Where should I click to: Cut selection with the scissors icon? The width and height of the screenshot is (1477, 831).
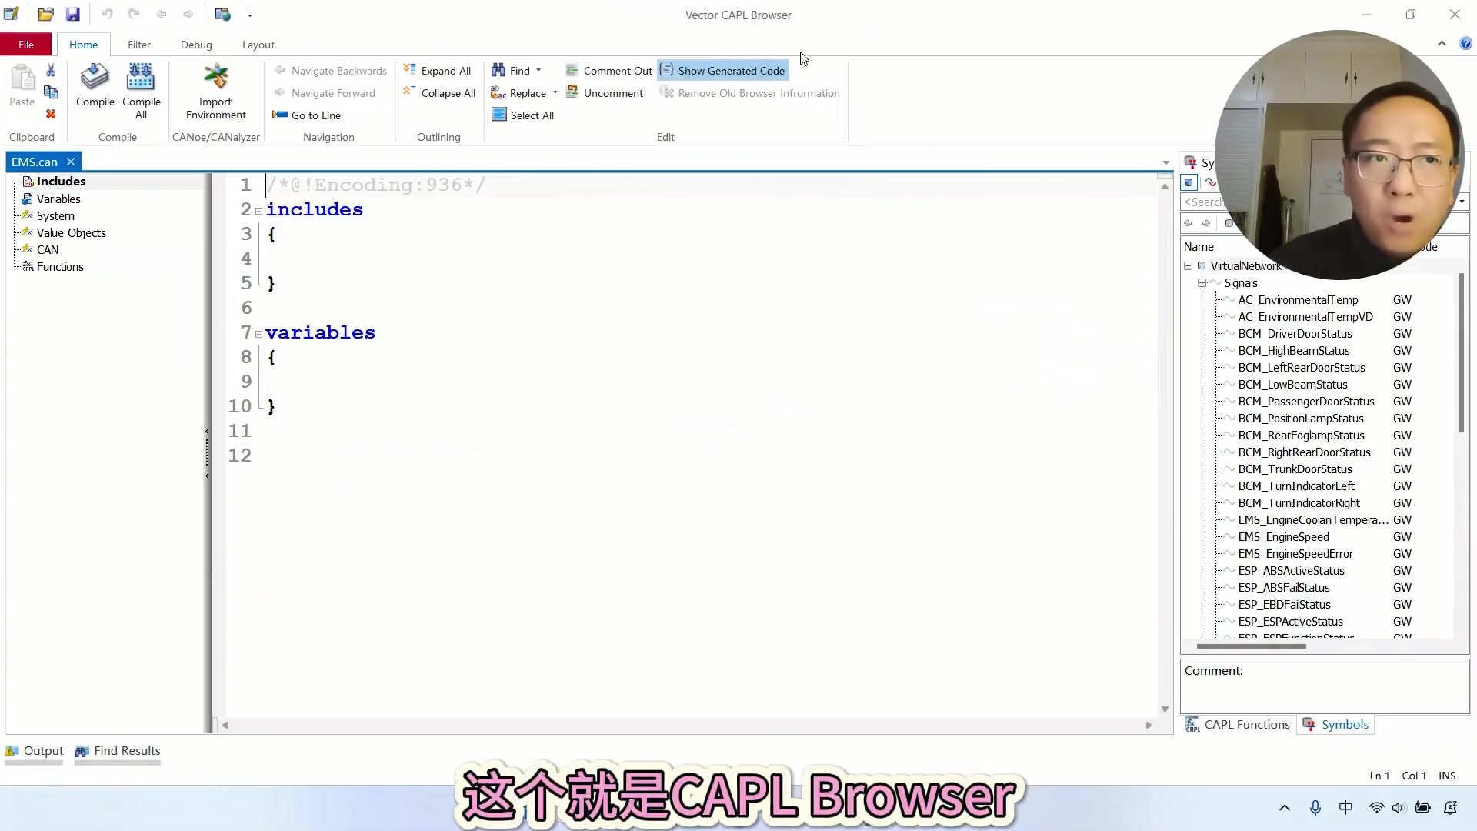[x=51, y=70]
